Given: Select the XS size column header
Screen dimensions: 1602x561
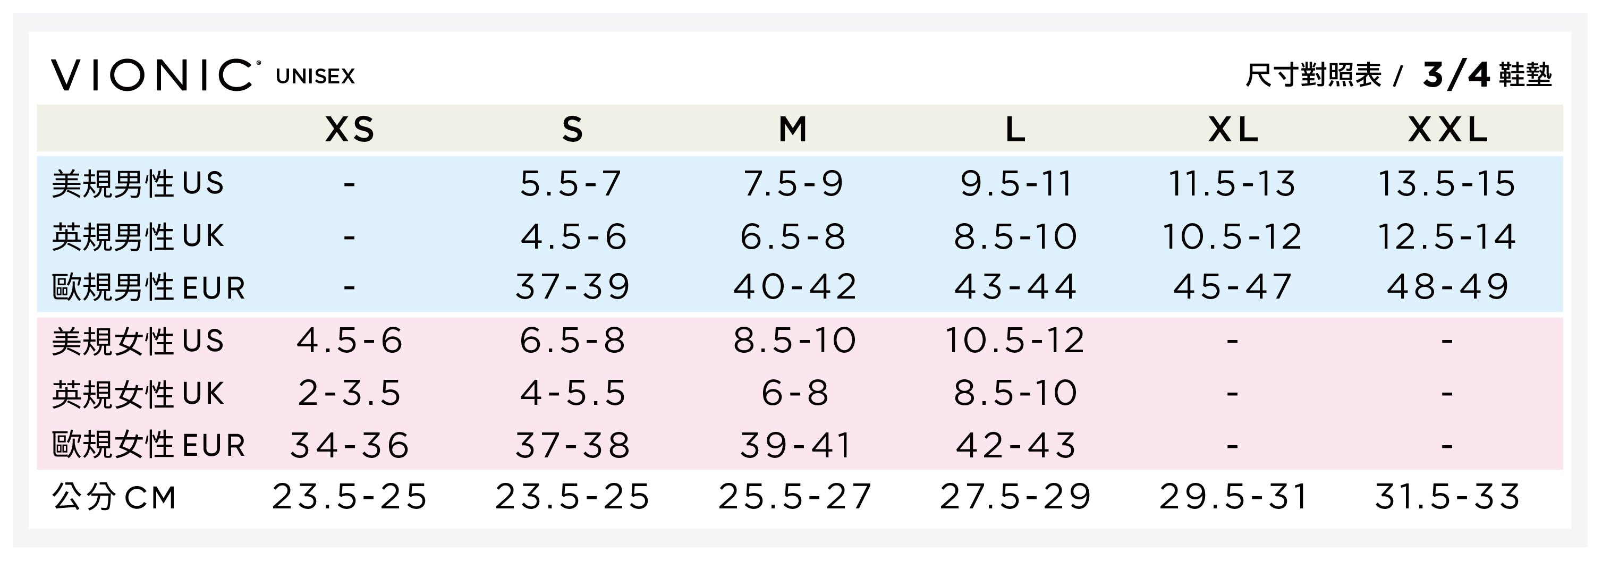Looking at the screenshot, I should click(350, 130).
